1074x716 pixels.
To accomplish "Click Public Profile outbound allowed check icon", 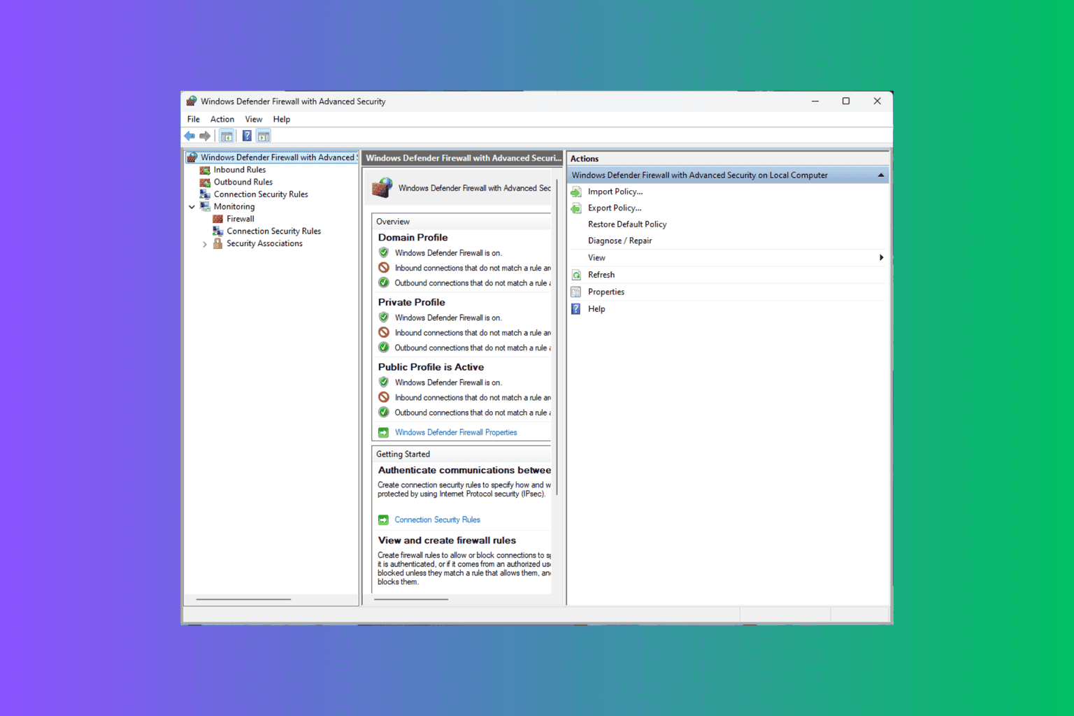I will click(x=384, y=412).
